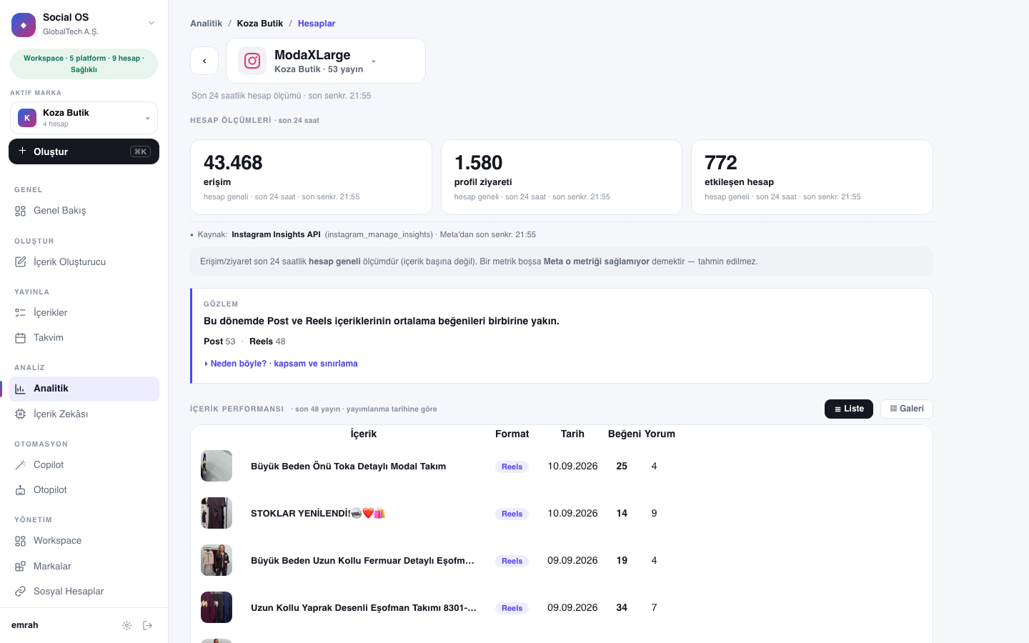This screenshot has width=1029, height=643.
Task: Switch to Galeri view
Action: click(x=907, y=409)
